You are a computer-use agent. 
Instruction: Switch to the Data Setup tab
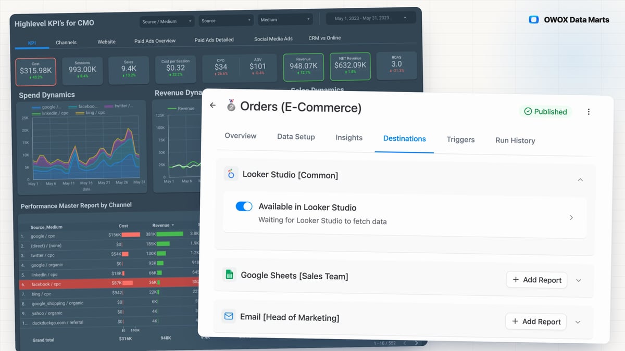296,136
